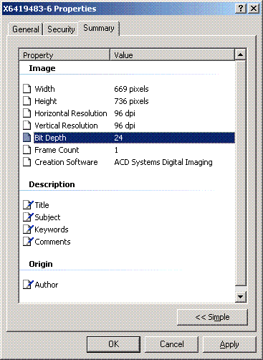The image size is (263, 360).
Task: Click the Description section heading
Action: [x=52, y=184]
